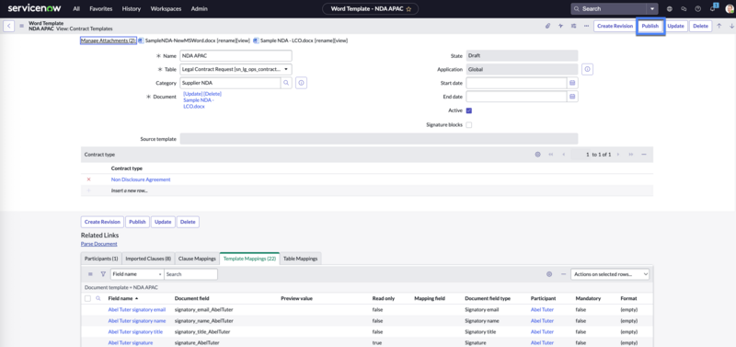The width and height of the screenshot is (736, 347).
Task: Open Abel Tuter signatory email record
Action: click(x=137, y=310)
